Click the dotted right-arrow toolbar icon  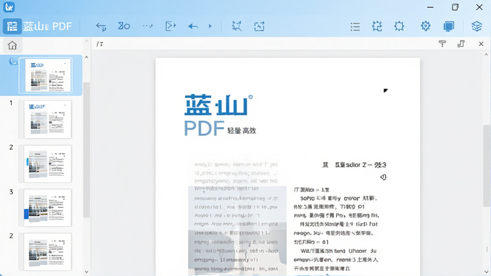(x=148, y=26)
